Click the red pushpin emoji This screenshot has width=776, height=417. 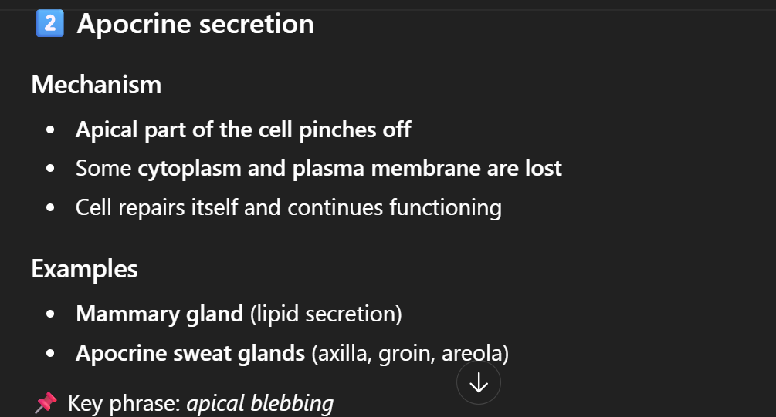point(46,402)
